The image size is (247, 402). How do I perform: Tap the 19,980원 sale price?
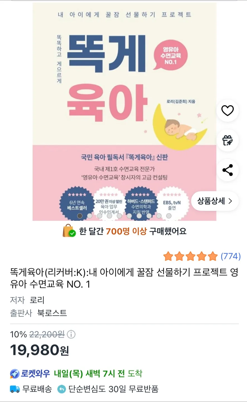pos(39,350)
